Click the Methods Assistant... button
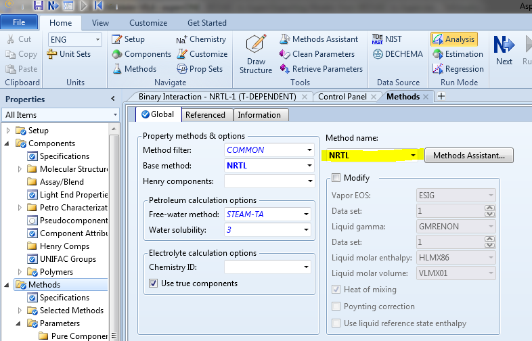This screenshot has width=532, height=341. 468,156
